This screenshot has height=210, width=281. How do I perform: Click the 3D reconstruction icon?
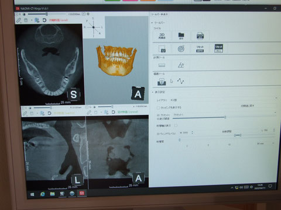162,36
